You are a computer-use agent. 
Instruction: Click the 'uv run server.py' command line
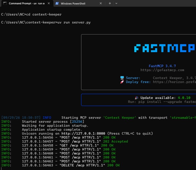(46, 23)
